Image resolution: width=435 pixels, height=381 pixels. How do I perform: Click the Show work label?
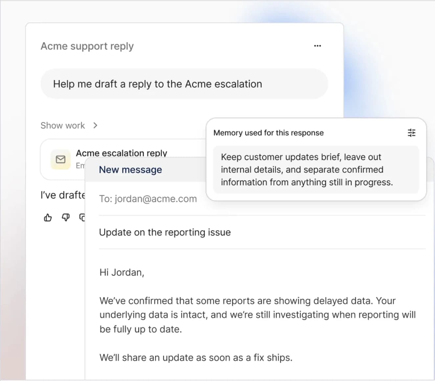63,125
